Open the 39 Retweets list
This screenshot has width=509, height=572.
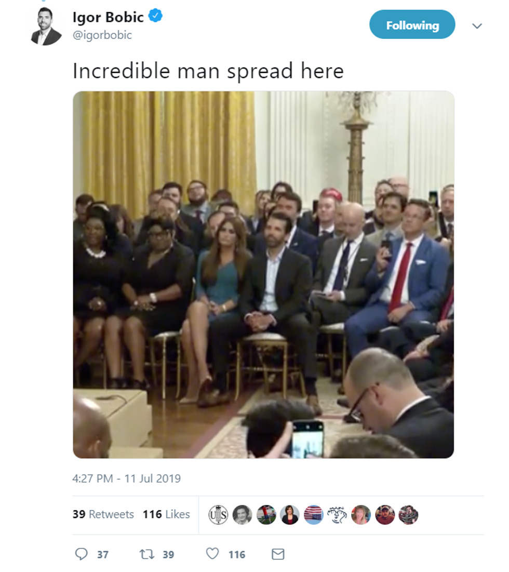coord(103,514)
